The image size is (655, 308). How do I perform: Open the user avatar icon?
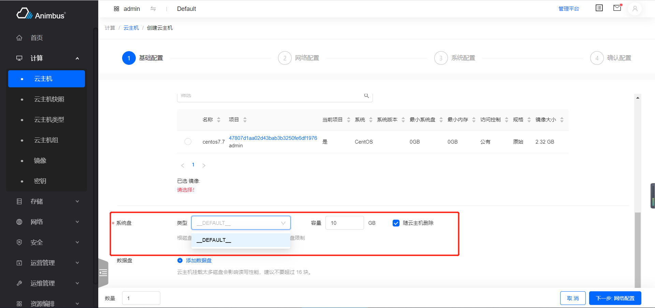635,9
